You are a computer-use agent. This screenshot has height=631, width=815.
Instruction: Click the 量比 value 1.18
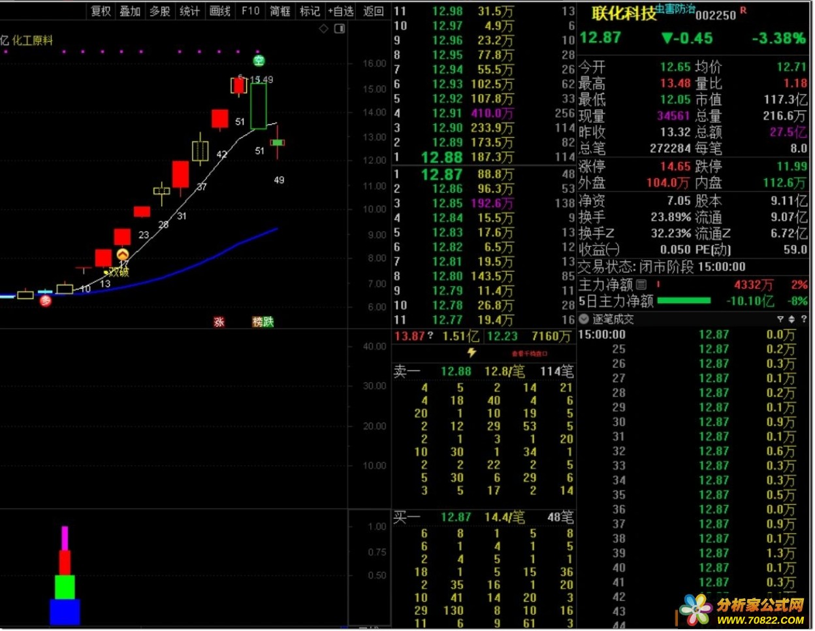[x=795, y=83]
